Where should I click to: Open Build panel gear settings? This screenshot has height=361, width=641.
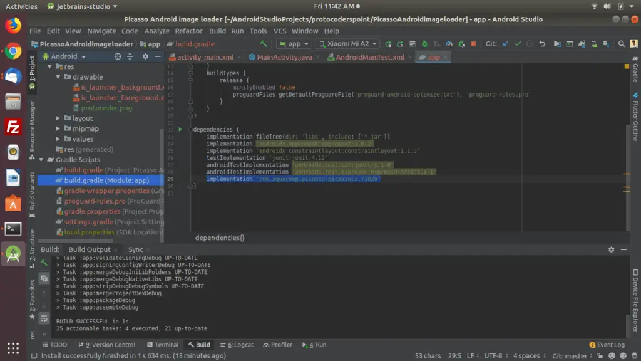click(611, 249)
